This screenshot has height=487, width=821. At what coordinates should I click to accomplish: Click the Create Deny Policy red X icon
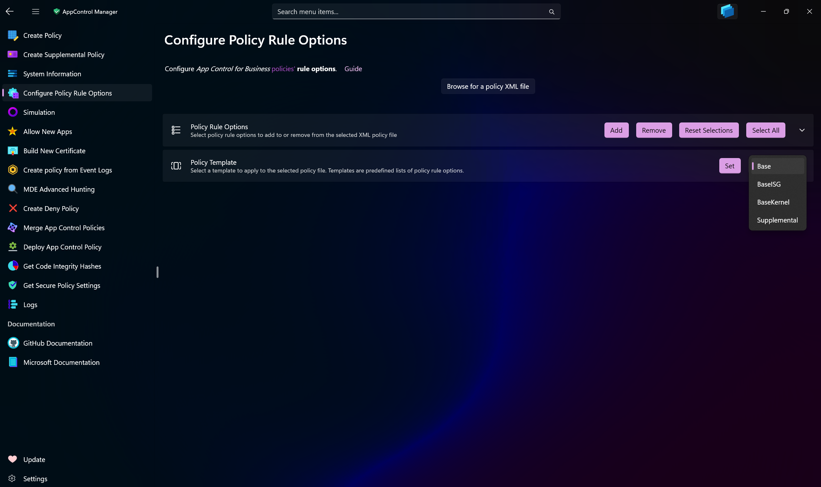click(x=13, y=208)
